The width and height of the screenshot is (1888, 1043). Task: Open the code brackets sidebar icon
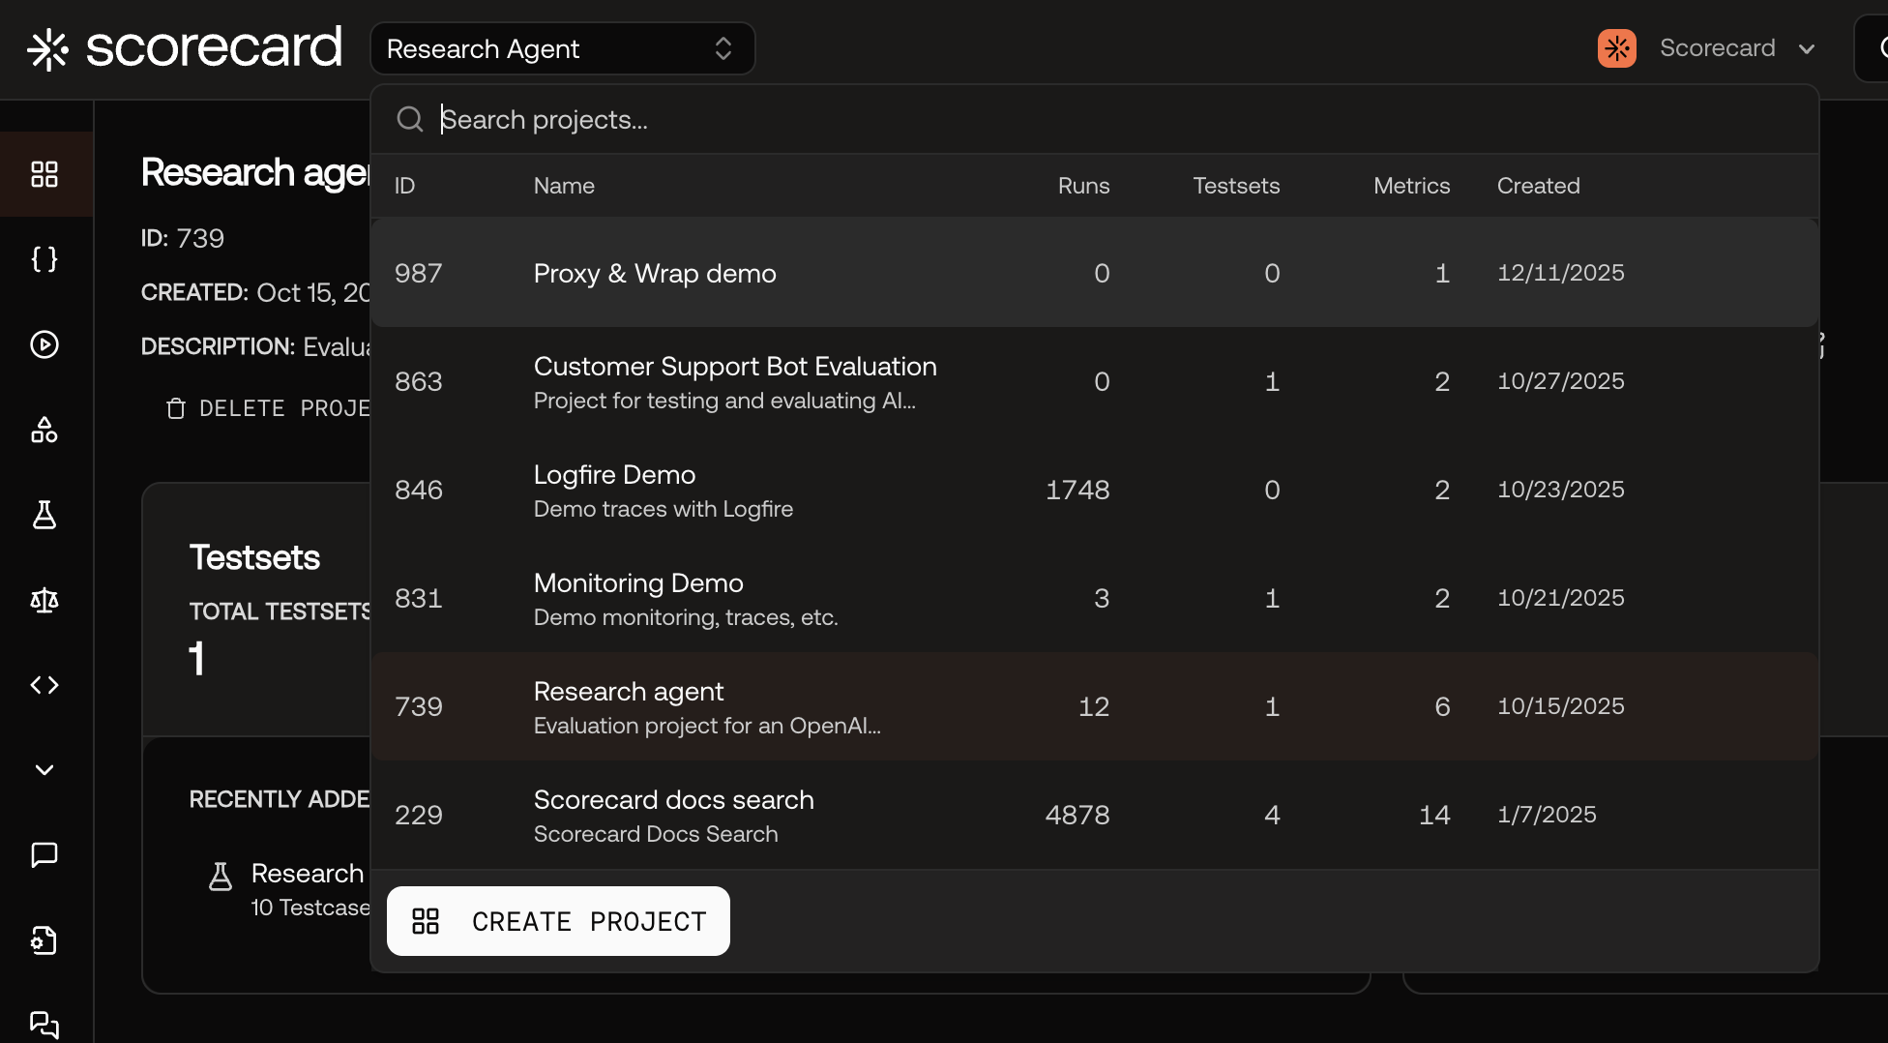click(44, 685)
